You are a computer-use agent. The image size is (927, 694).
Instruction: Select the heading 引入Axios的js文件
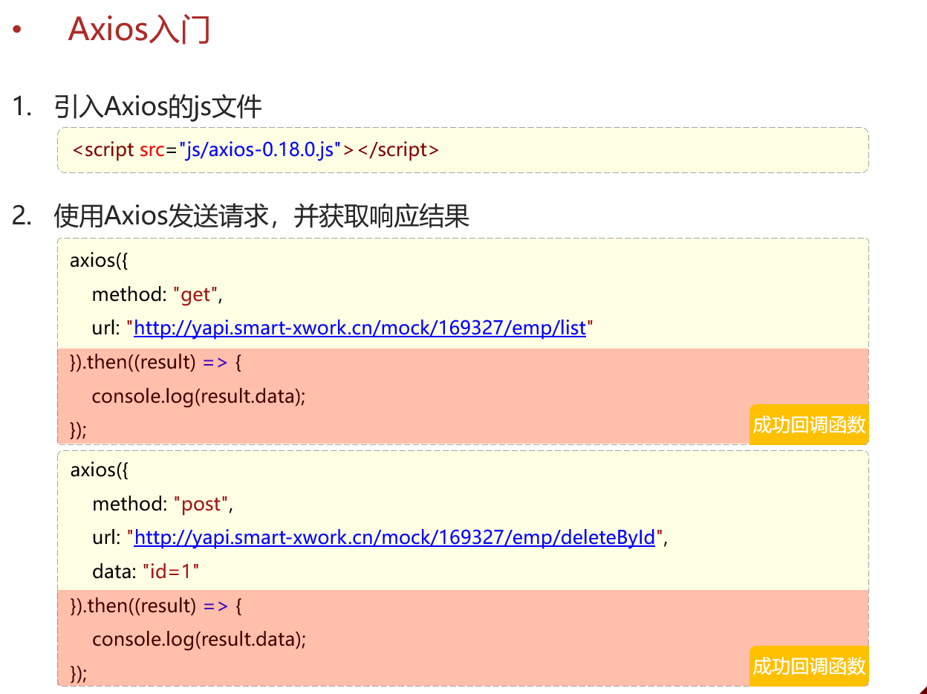click(x=158, y=107)
